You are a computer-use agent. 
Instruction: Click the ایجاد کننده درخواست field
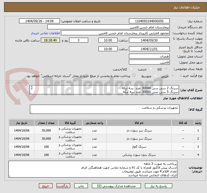(x=115, y=33)
